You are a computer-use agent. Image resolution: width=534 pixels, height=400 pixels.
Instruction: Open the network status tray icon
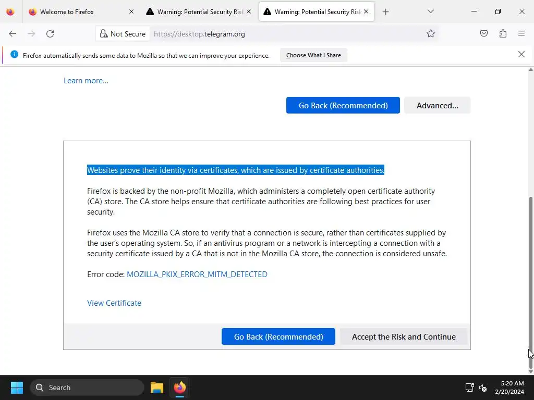[x=470, y=387]
